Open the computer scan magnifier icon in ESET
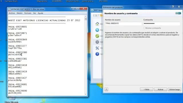The height and width of the screenshot is (103, 183). tap(97, 30)
